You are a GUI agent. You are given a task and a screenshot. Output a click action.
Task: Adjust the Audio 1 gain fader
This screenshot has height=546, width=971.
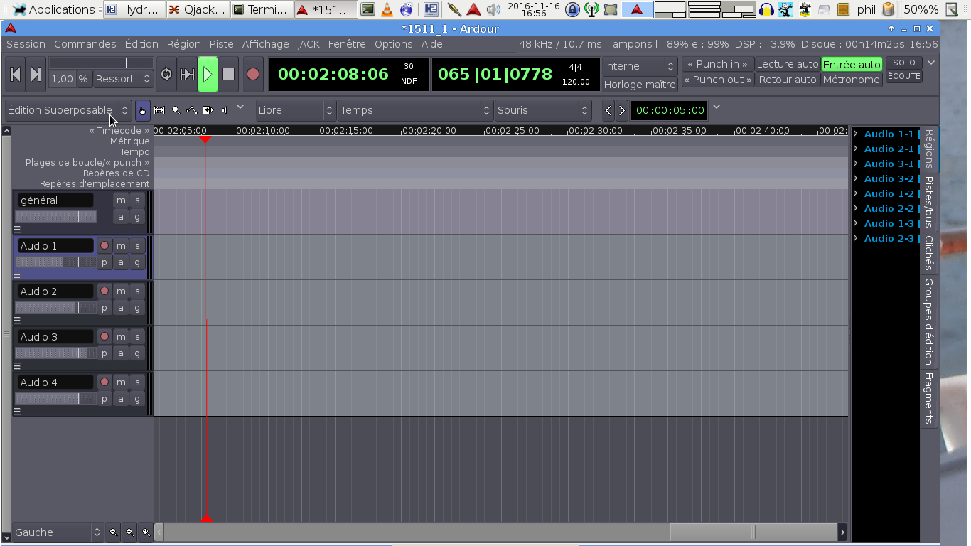(x=55, y=262)
